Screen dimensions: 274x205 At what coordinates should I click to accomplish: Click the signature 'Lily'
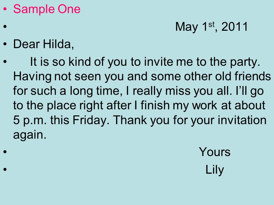click(x=215, y=170)
